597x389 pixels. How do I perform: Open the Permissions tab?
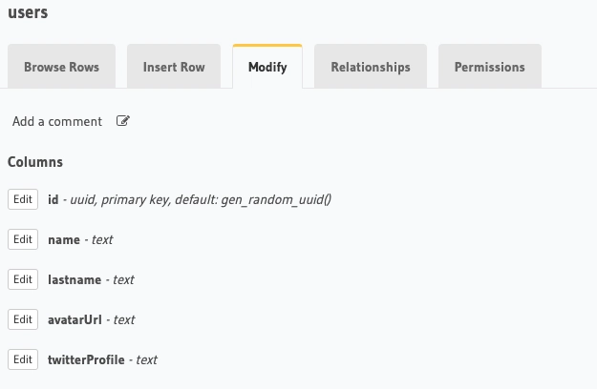coord(489,67)
